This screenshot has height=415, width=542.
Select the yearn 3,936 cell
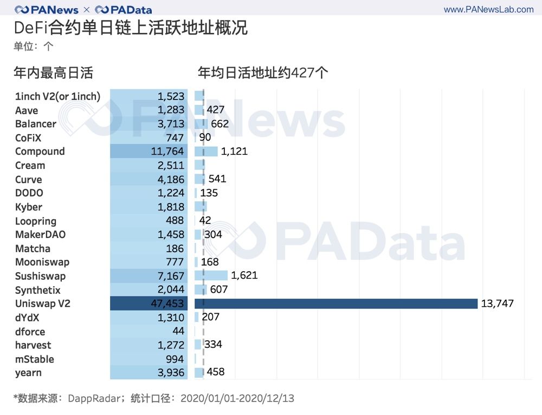[149, 373]
